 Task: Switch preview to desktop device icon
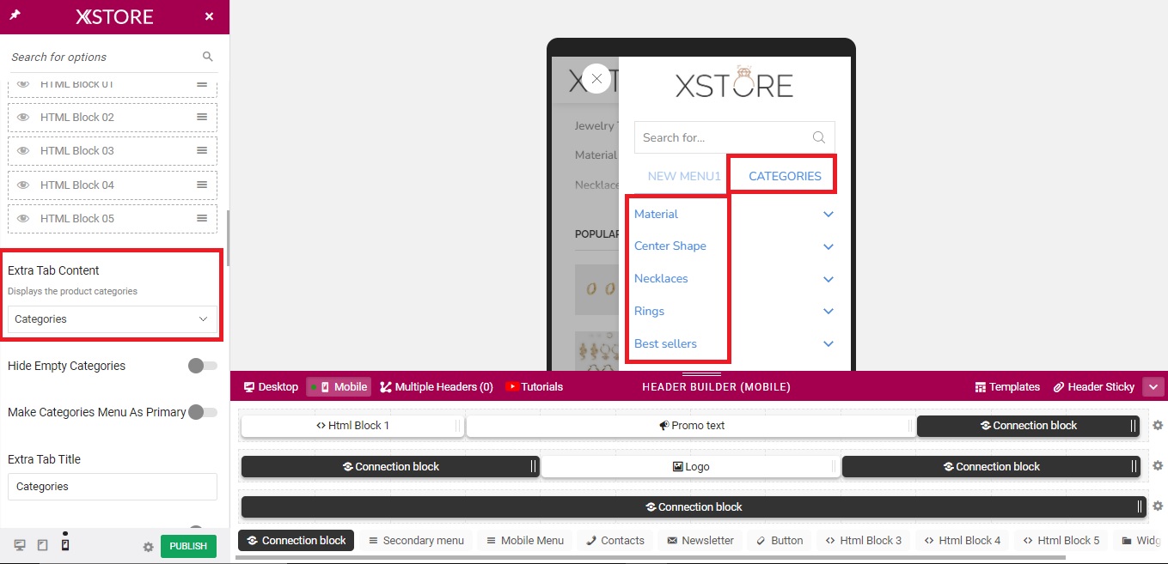tap(20, 545)
